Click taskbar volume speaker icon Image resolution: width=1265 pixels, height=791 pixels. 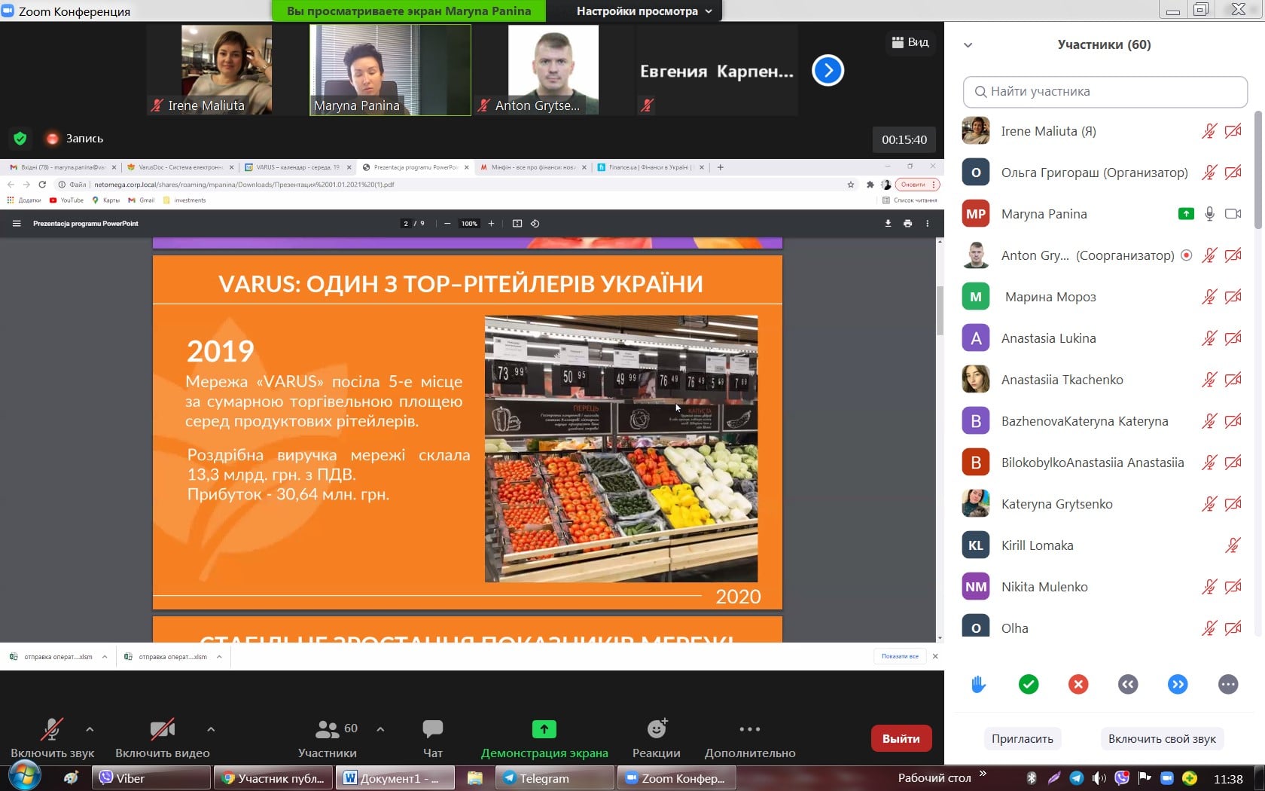click(1099, 778)
